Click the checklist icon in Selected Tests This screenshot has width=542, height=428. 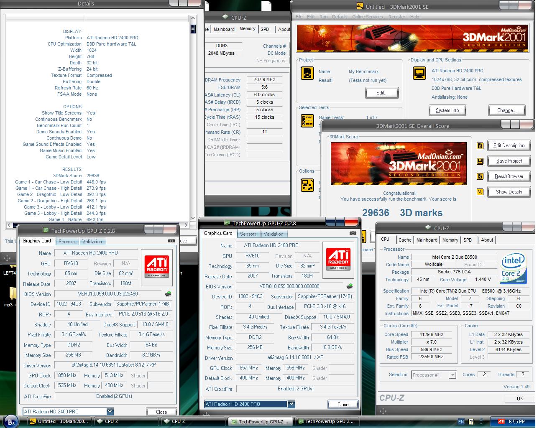tap(307, 121)
